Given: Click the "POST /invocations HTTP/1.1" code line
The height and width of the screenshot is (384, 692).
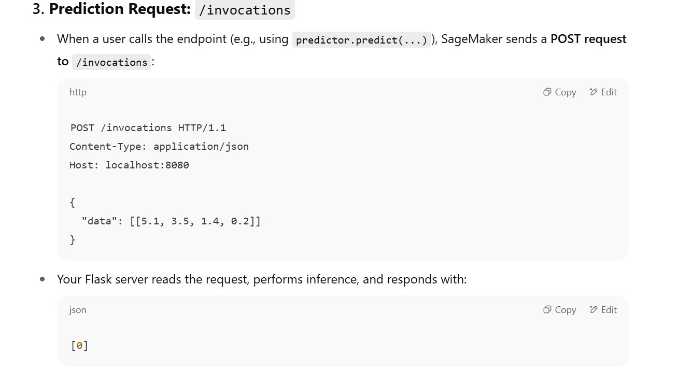Looking at the screenshot, I should pos(148,127).
